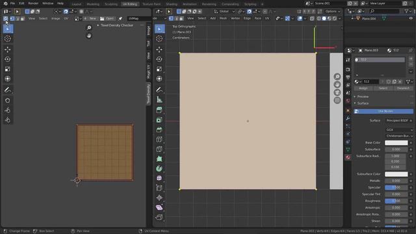
Task: Toggle X-ray display in the viewport header
Action: click(x=312, y=18)
